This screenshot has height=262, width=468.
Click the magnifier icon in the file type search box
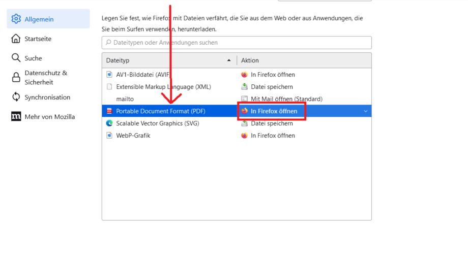coord(108,42)
